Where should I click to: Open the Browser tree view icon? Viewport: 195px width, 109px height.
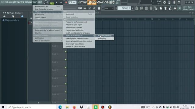[x=156, y=8]
